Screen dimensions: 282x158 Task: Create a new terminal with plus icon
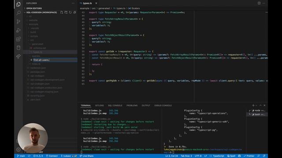point(253,105)
